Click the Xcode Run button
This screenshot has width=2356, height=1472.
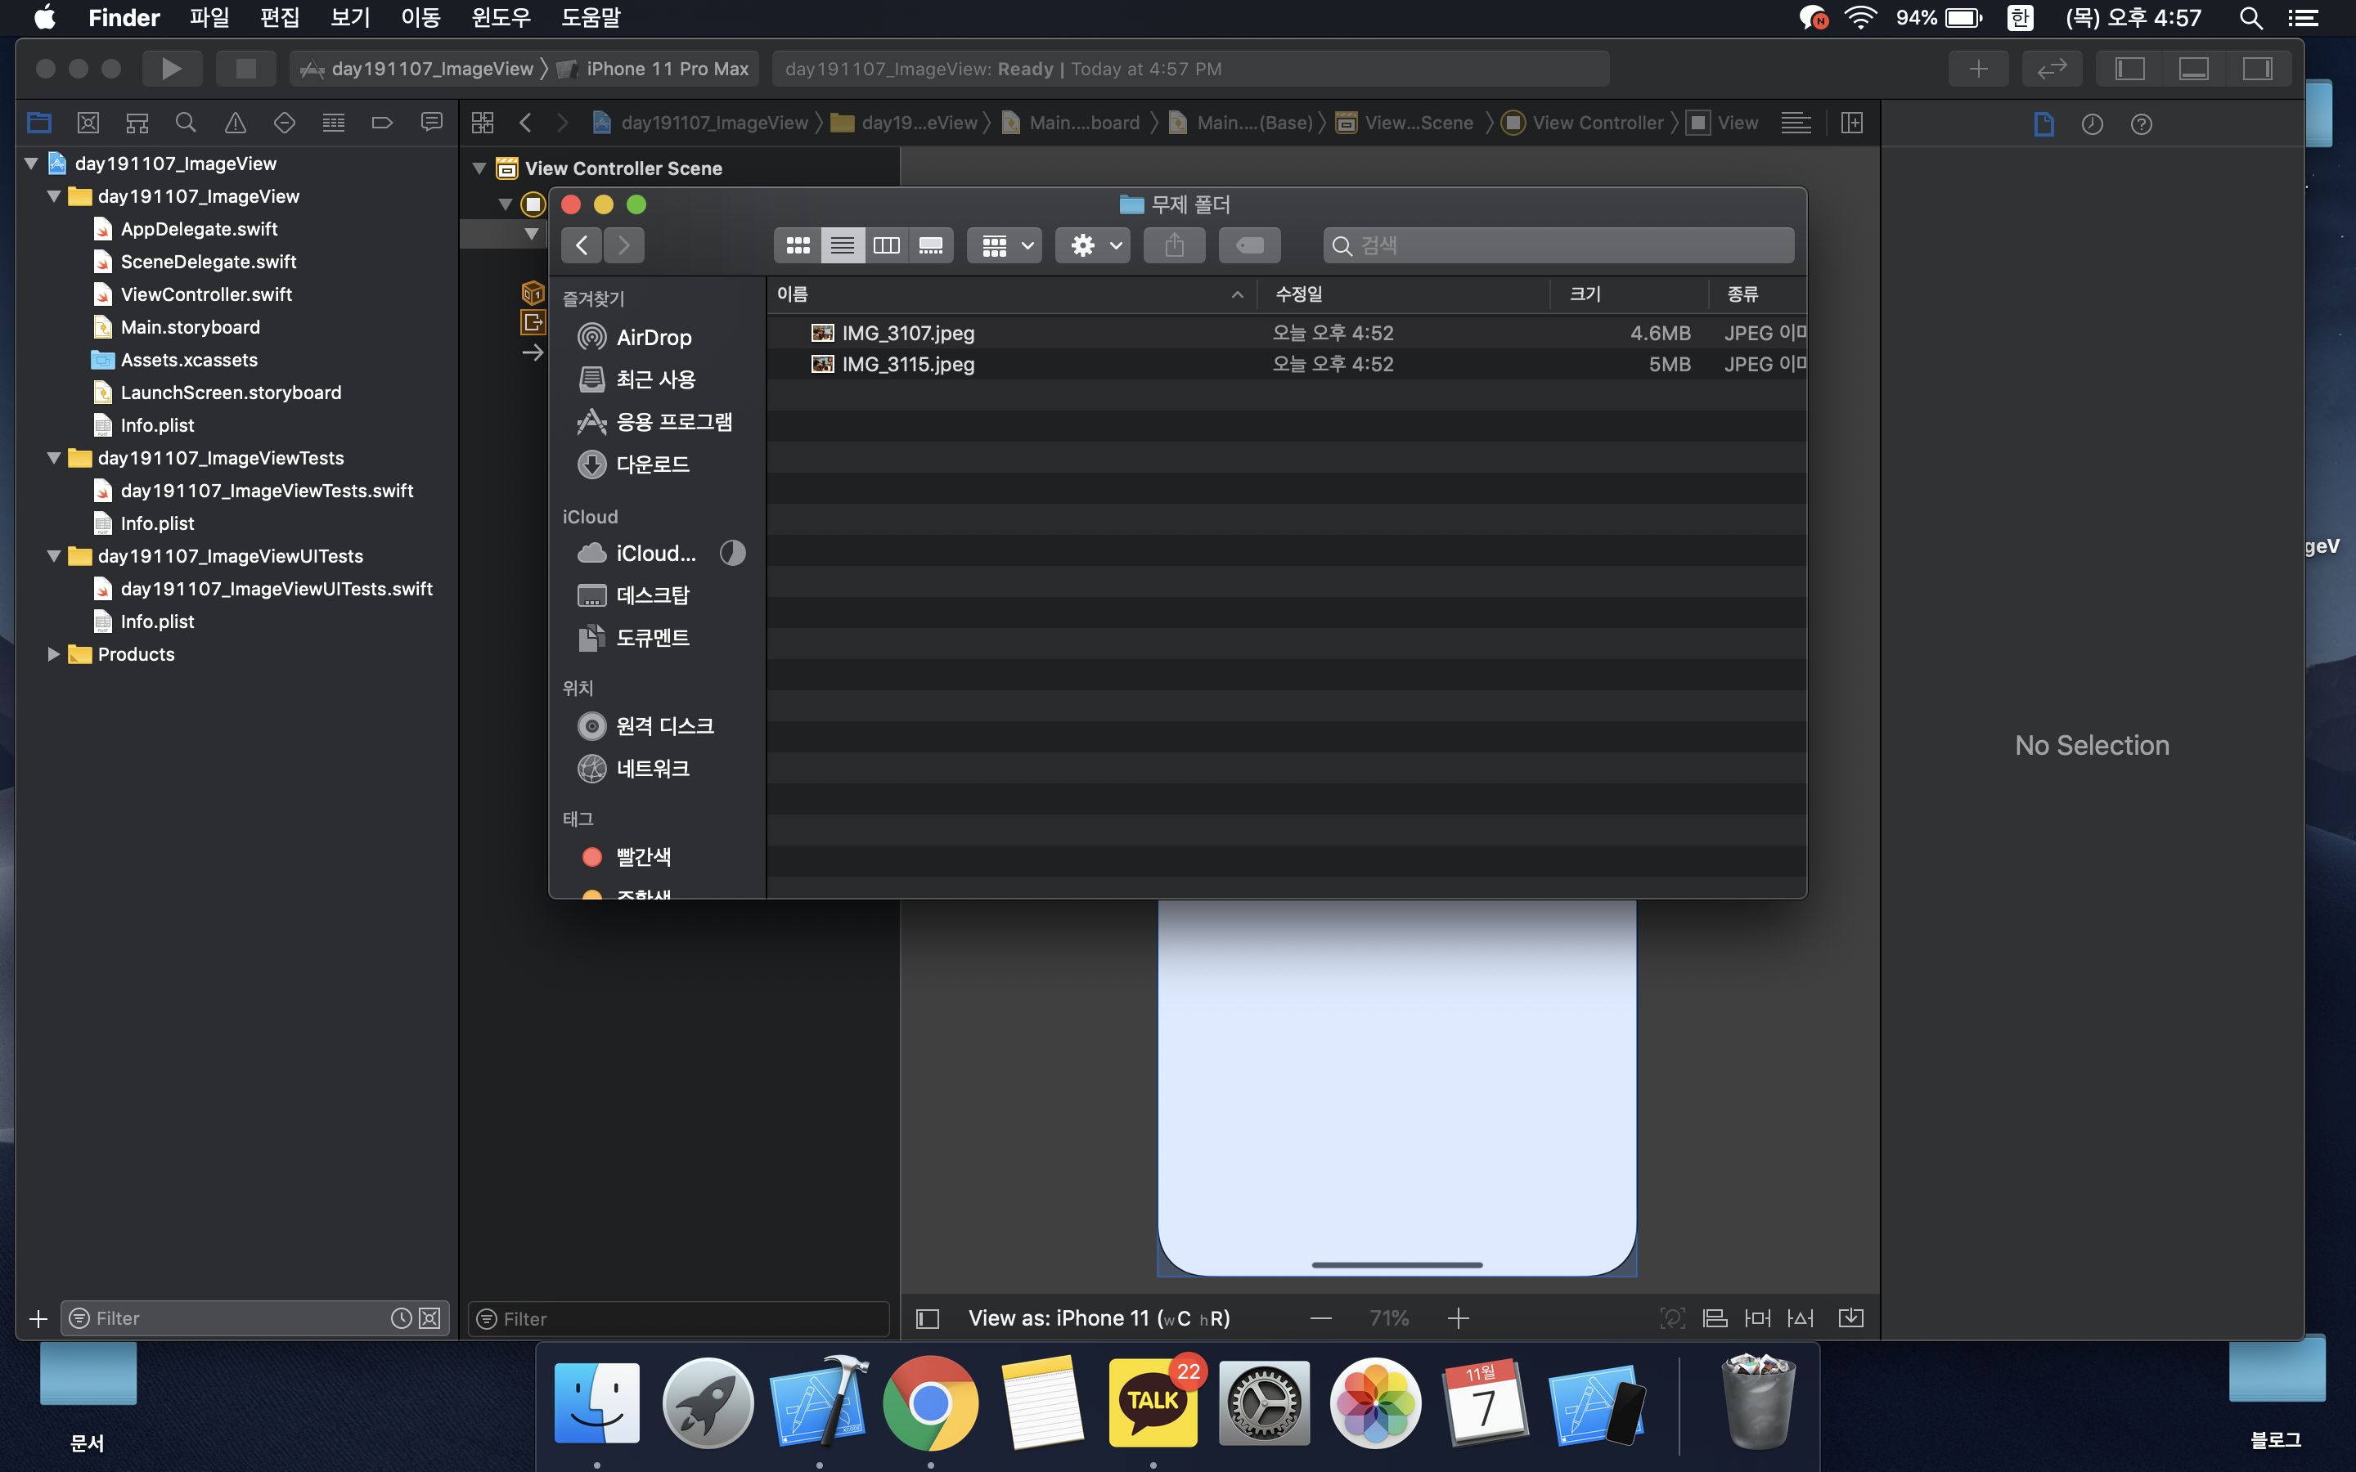pos(171,68)
